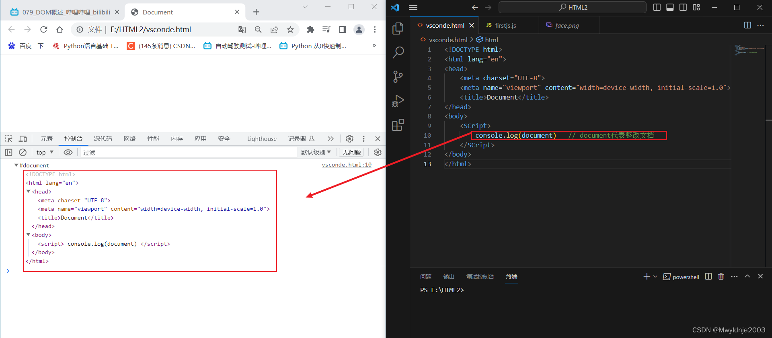Image resolution: width=772 pixels, height=338 pixels.
Task: Open a new Chrome tab
Action: tap(256, 12)
